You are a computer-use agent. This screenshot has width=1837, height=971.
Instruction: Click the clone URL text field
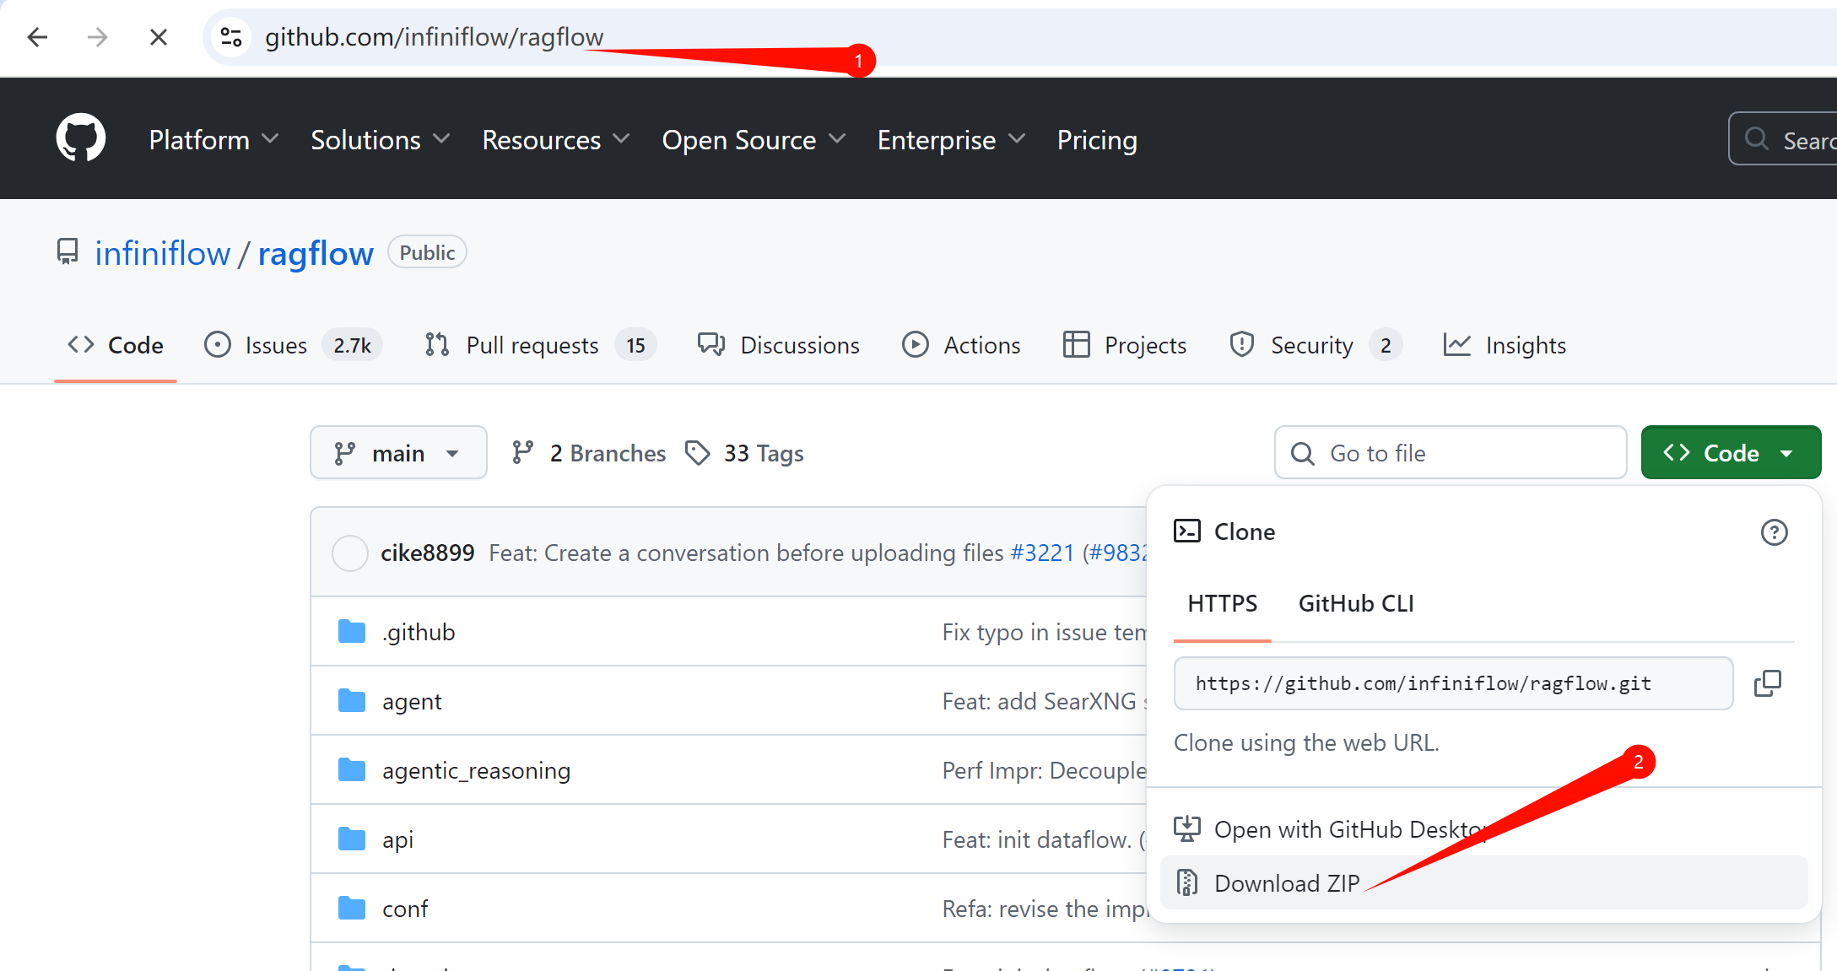coord(1453,683)
